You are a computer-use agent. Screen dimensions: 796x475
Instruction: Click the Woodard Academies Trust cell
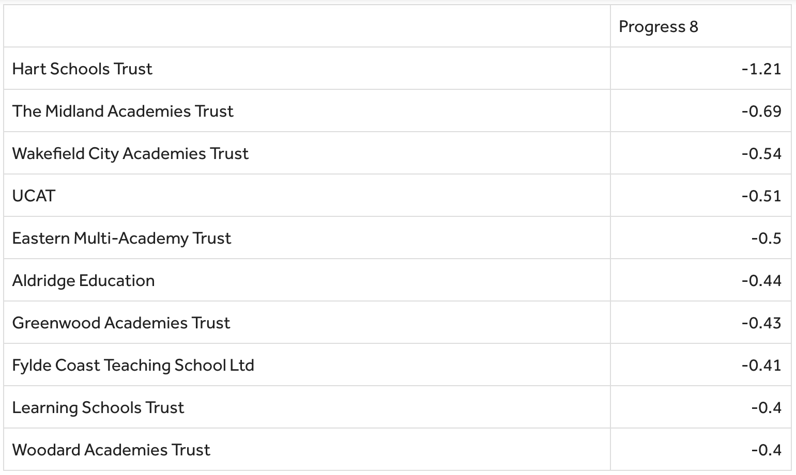[x=111, y=450]
